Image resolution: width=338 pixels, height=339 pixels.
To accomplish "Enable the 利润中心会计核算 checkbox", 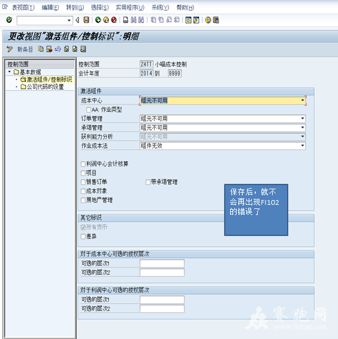I will tap(83, 164).
